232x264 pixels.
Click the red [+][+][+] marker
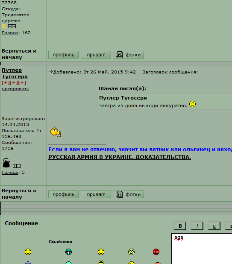[14, 83]
